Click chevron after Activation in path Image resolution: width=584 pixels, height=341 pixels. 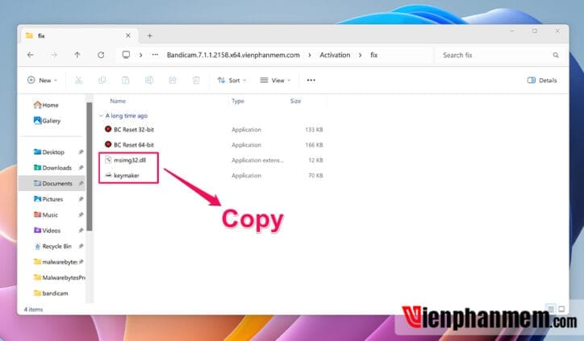pyautogui.click(x=360, y=55)
